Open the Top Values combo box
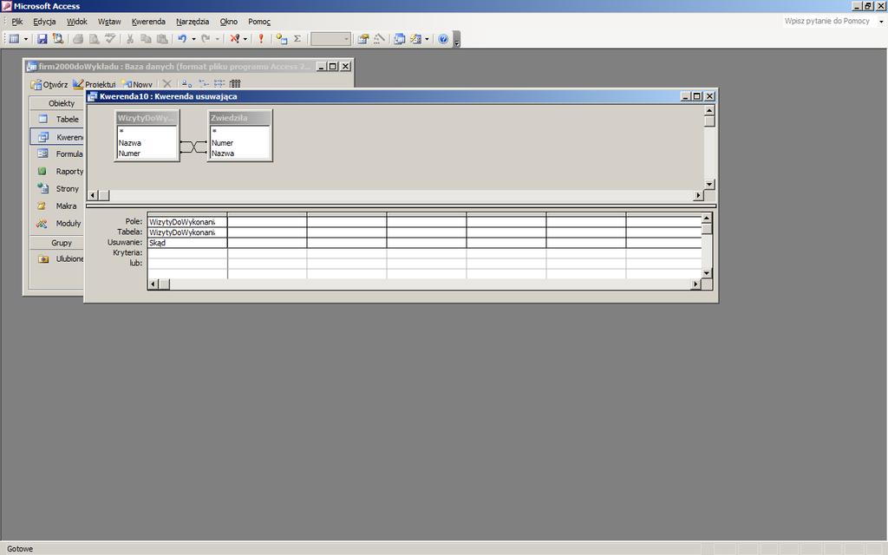The image size is (888, 555). click(330, 38)
